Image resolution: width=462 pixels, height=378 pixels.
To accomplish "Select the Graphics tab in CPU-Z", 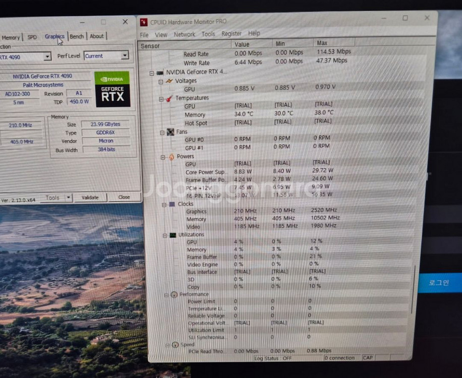I will 54,36.
